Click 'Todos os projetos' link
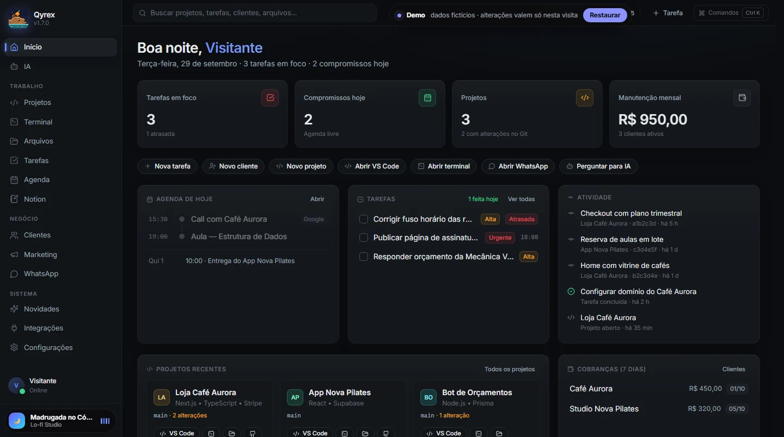The height and width of the screenshot is (437, 784). click(510, 369)
